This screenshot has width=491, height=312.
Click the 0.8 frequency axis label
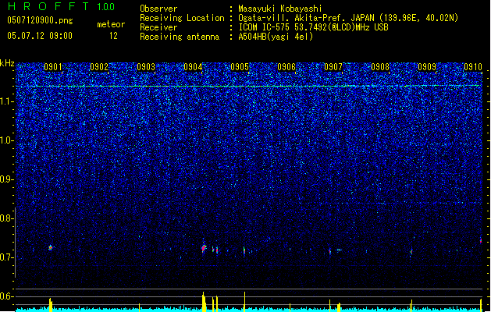(7, 218)
